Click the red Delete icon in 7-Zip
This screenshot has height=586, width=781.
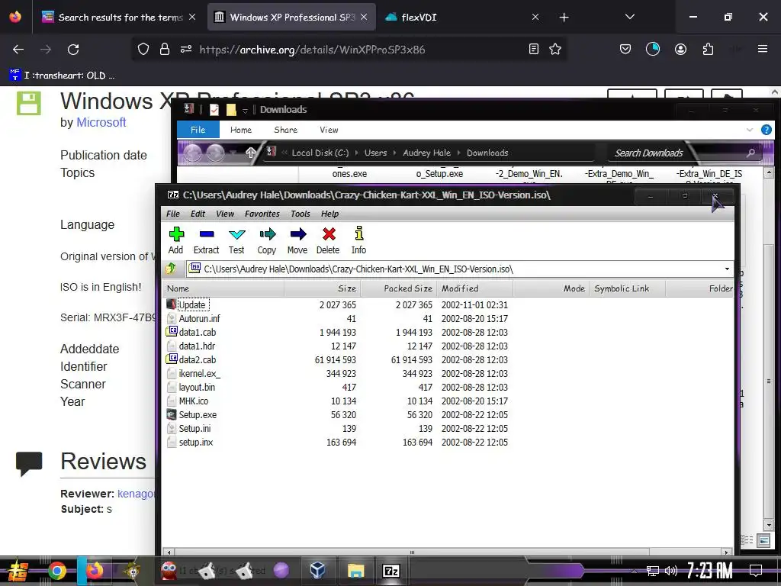coord(328,240)
